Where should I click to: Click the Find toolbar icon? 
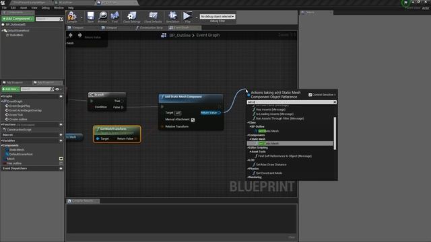pyautogui.click(x=114, y=16)
